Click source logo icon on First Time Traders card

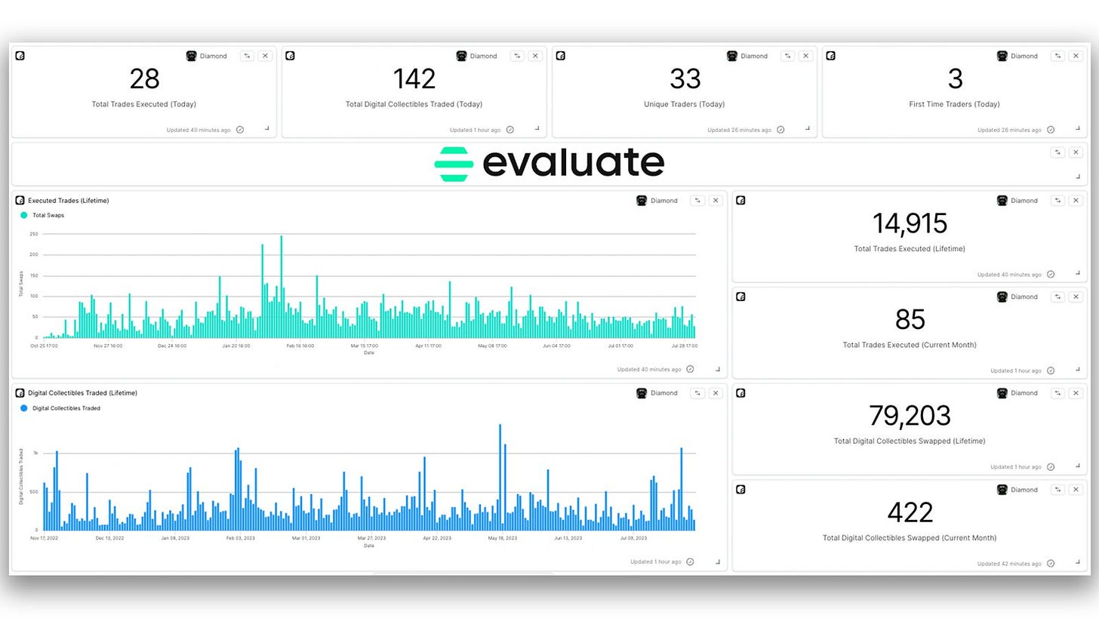pos(831,56)
